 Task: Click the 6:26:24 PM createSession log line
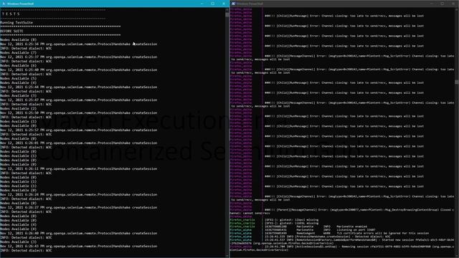[x=78, y=194]
